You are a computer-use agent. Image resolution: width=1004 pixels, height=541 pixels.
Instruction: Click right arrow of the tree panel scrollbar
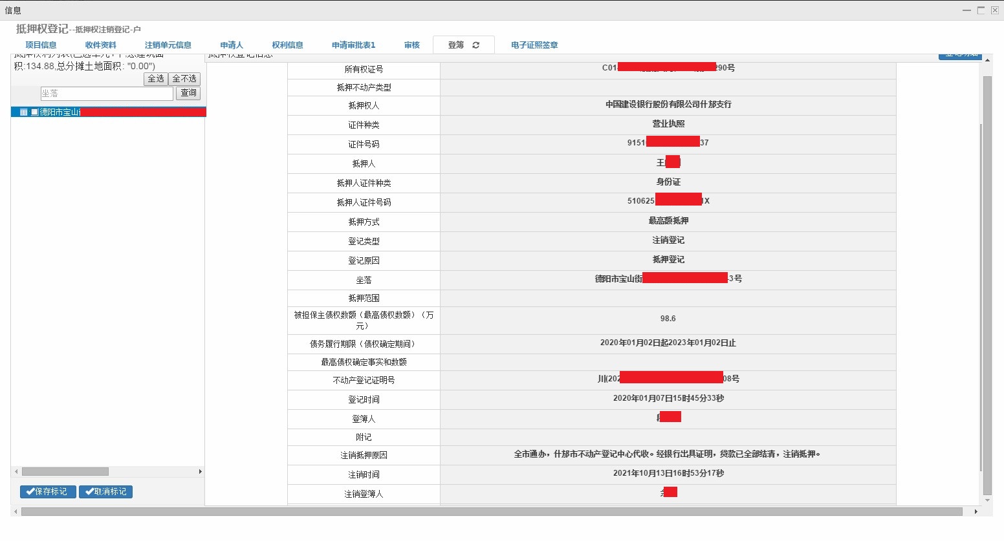tap(200, 472)
